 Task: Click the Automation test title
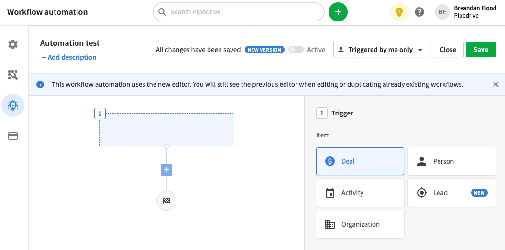(x=70, y=43)
